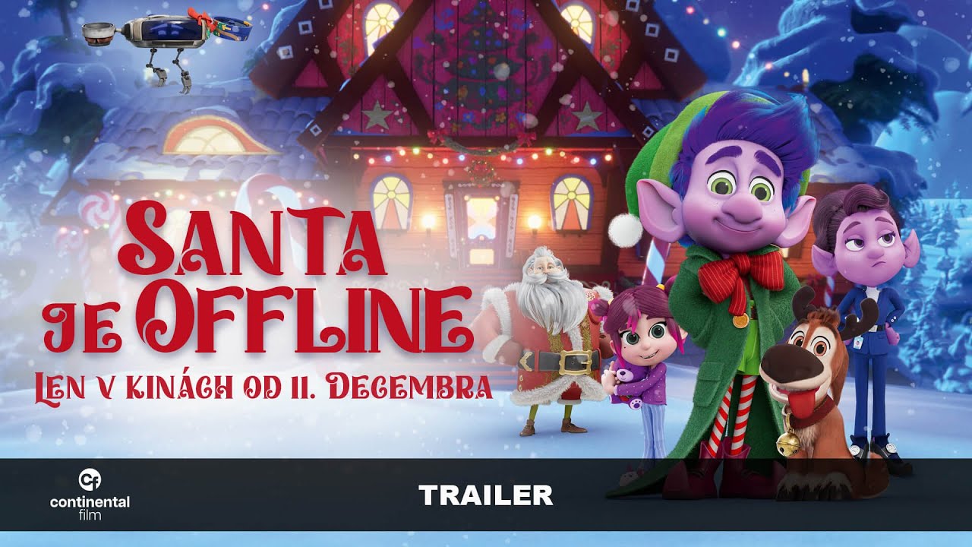Click the Continental Film circular logo icon
Viewport: 972px width, 547px height.
(90, 480)
